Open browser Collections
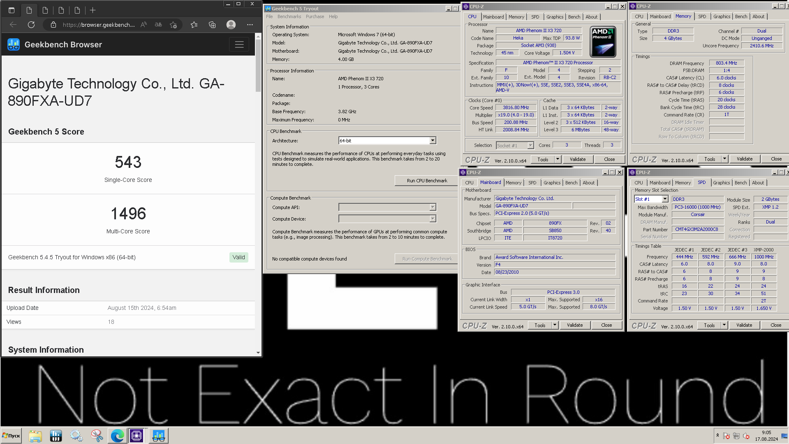789x444 pixels. pyautogui.click(x=212, y=25)
